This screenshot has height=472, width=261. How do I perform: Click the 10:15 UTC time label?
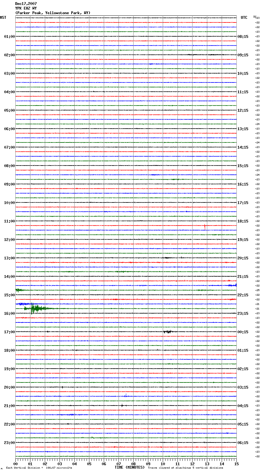click(243, 74)
